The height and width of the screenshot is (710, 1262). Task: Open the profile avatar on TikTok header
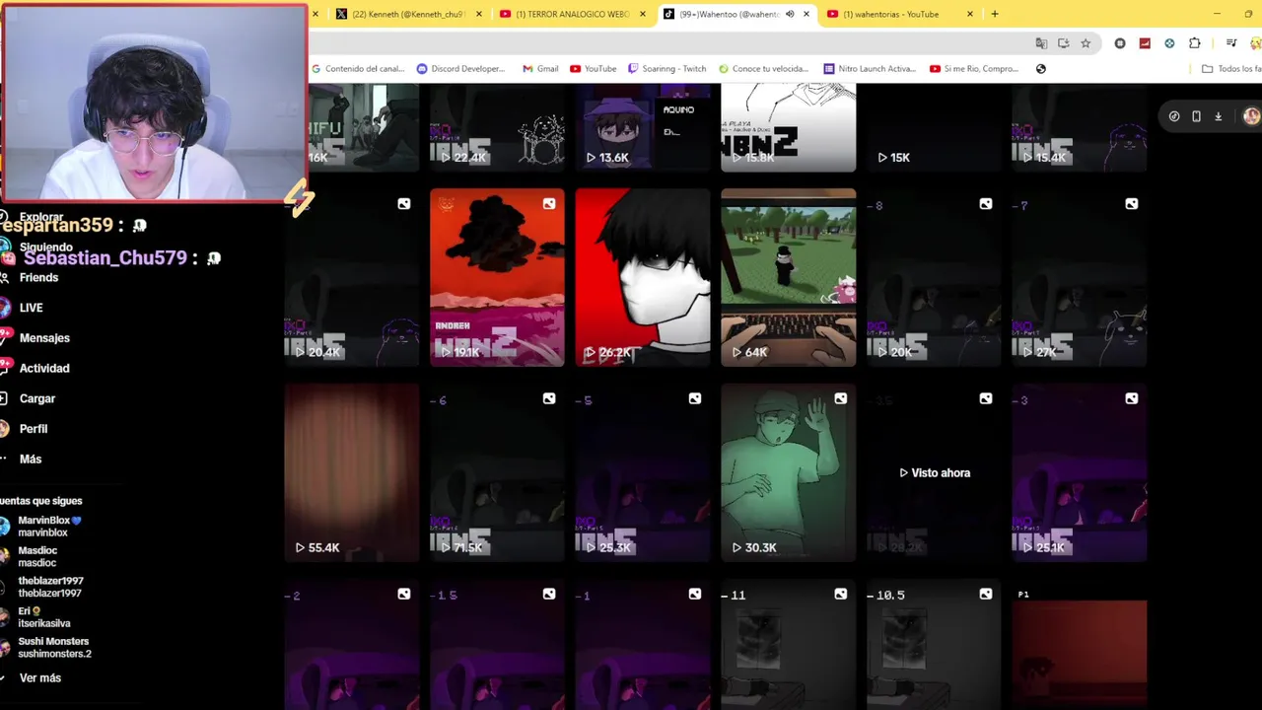point(1251,116)
